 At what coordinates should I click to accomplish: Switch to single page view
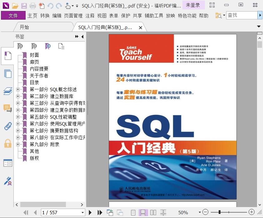click(x=133, y=213)
